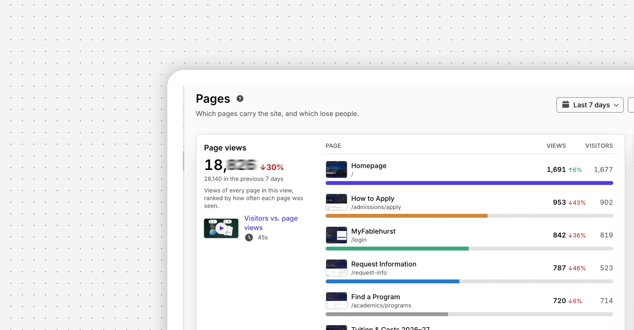
Task: Open the Homepage page thumbnail
Action: [x=336, y=169]
